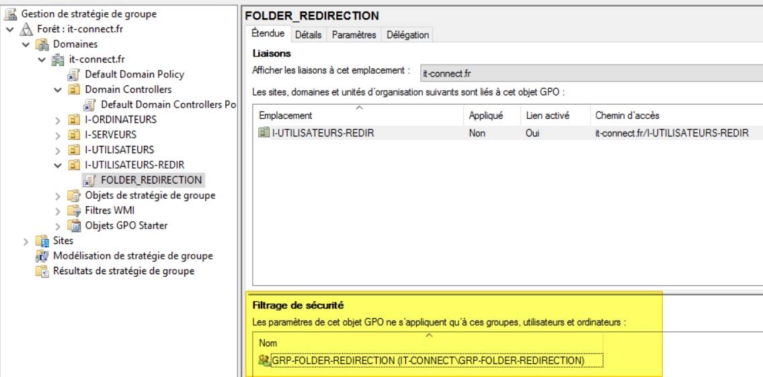Screen dimensions: 763x377
Task: Click the I-SERVEURS OU icon
Action: coord(74,135)
